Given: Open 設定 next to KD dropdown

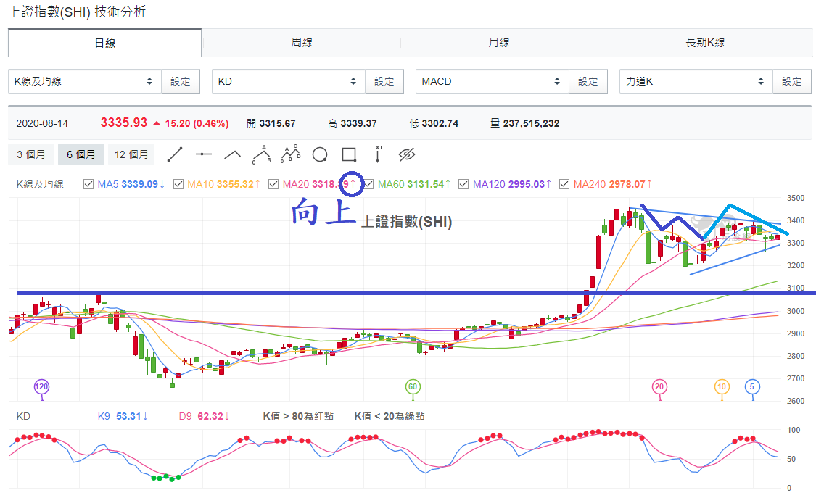Looking at the screenshot, I should coord(384,82).
